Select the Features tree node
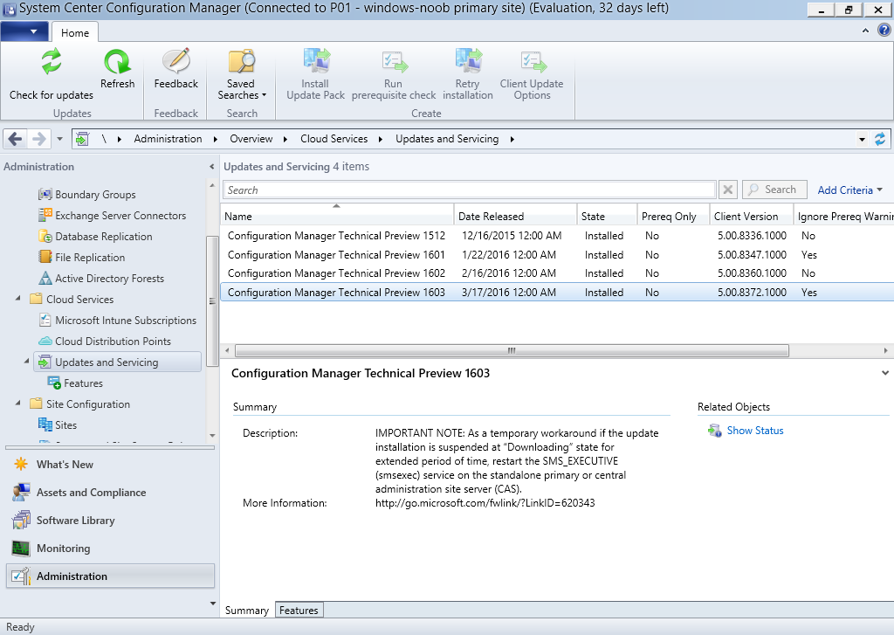This screenshot has height=635, width=894. click(83, 383)
